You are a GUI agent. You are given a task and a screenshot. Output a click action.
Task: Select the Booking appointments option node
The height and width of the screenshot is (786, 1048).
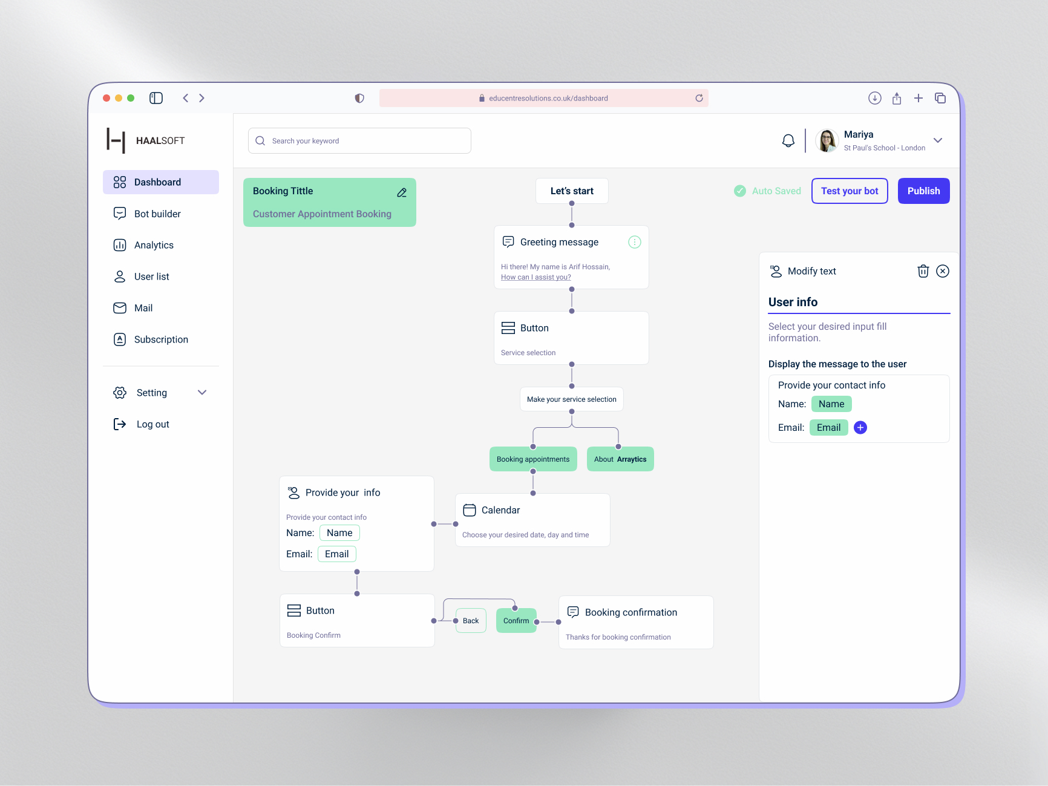[533, 459]
